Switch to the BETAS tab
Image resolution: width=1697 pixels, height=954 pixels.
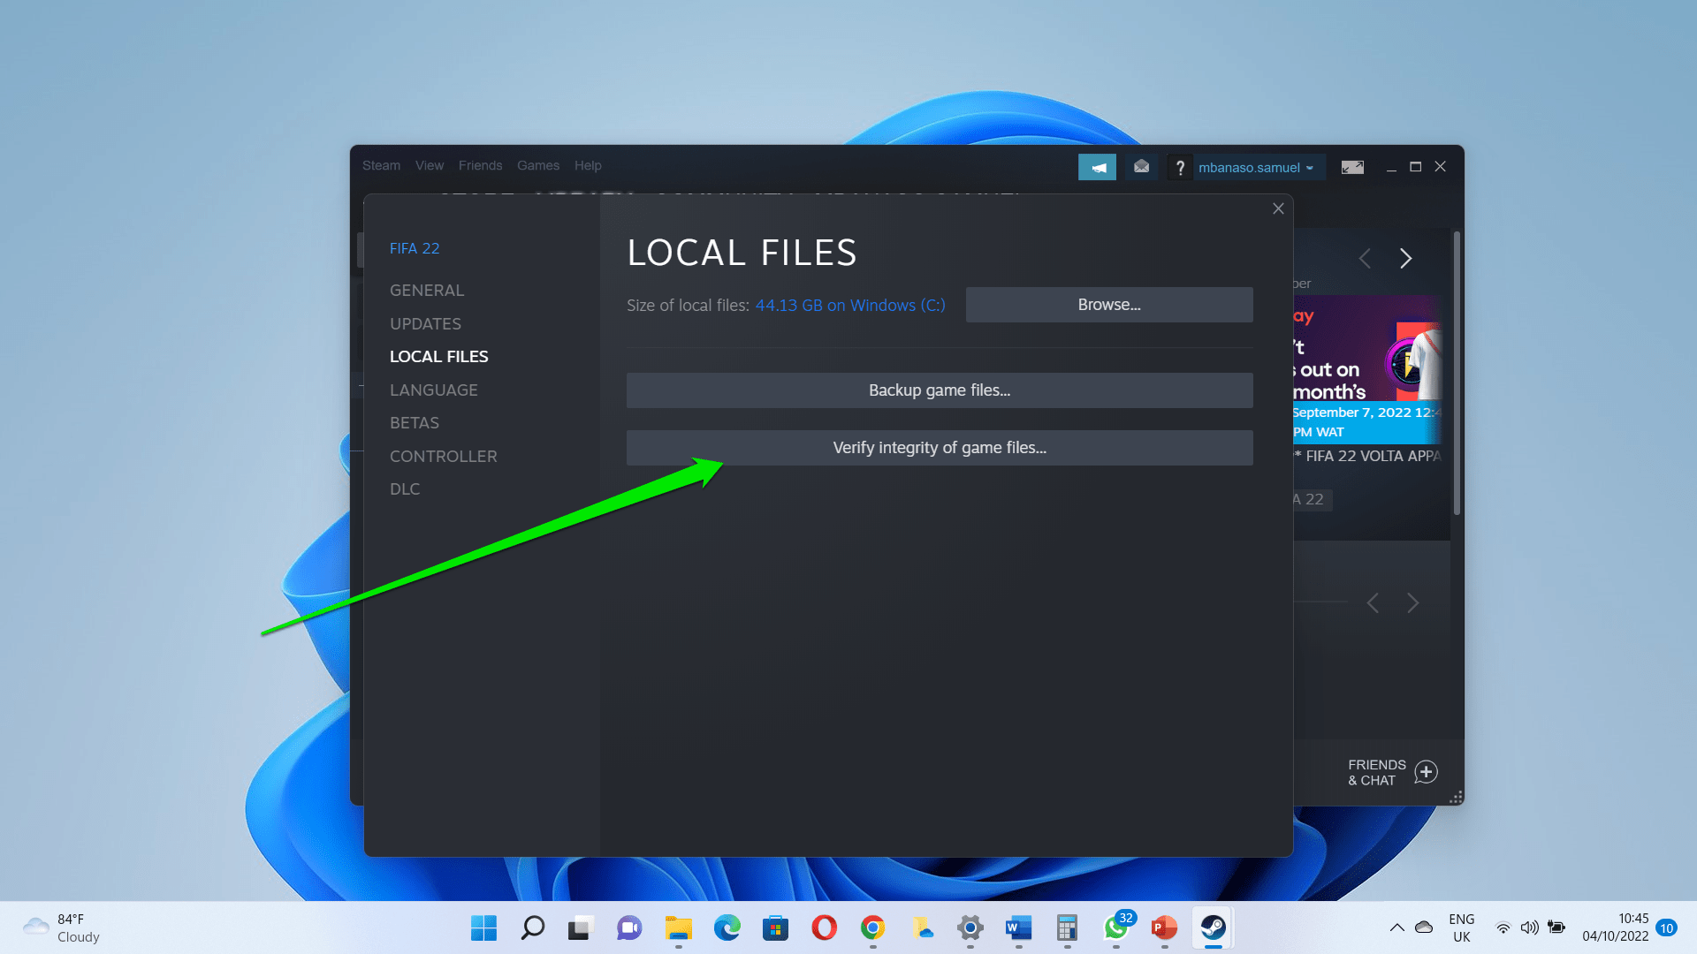tap(415, 423)
